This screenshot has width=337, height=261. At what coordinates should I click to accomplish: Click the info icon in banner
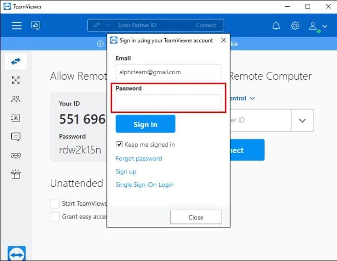tap(100, 43)
